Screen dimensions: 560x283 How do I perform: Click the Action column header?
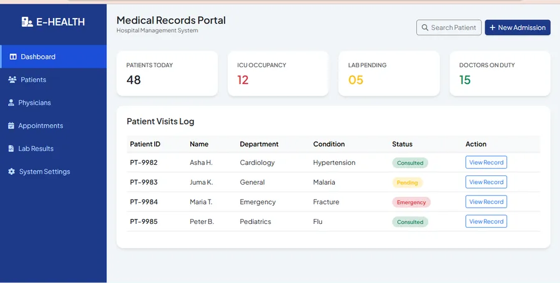pyautogui.click(x=476, y=144)
